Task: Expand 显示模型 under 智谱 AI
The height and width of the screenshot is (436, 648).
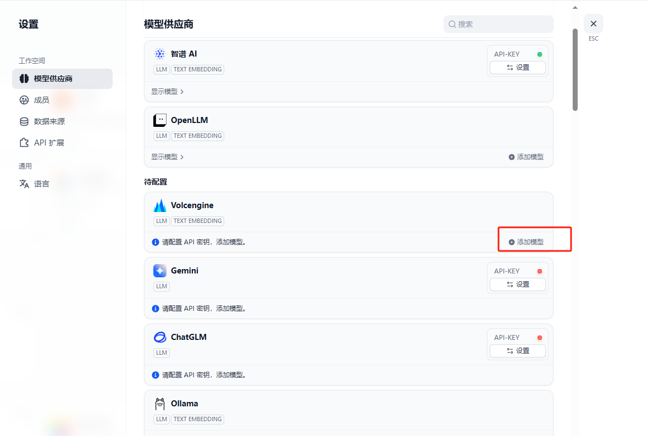Action: pos(168,91)
